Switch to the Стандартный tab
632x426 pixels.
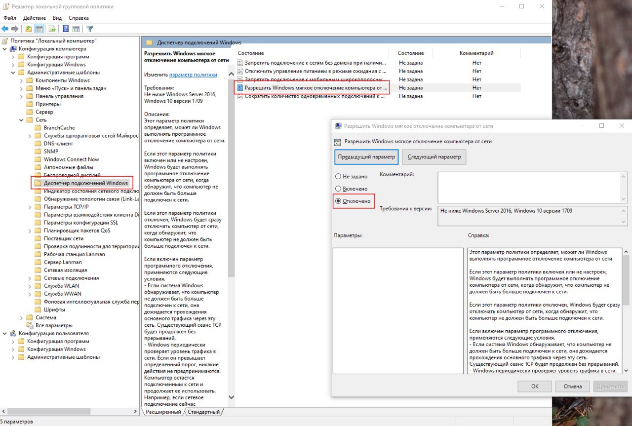point(204,412)
